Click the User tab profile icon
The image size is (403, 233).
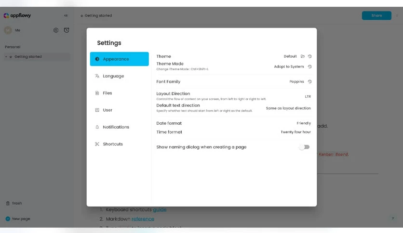[x=97, y=110]
